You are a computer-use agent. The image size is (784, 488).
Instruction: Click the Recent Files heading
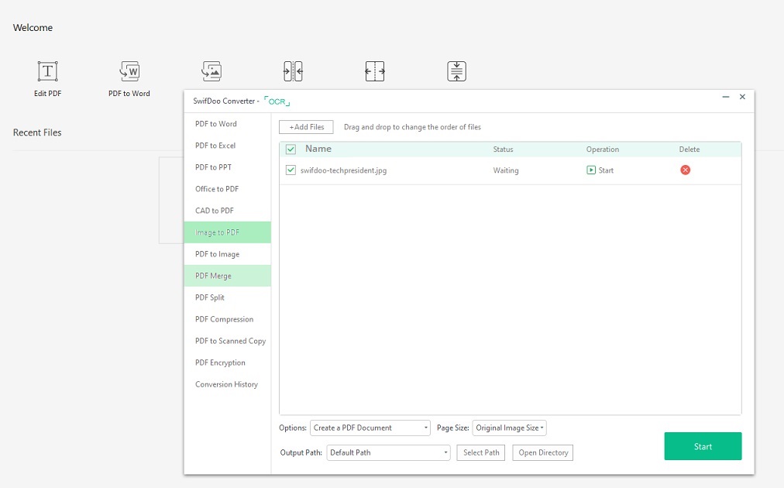click(37, 132)
